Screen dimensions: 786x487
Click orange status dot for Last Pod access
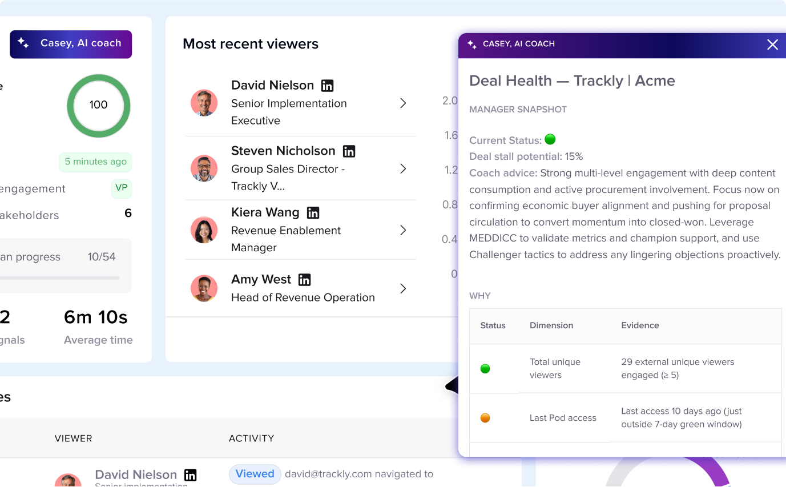[x=485, y=418]
